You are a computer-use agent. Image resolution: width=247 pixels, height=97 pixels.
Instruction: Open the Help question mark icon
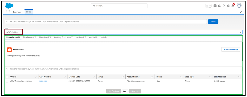(224, 6)
